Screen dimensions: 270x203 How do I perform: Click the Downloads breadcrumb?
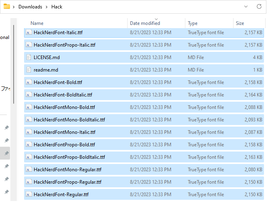30,7
